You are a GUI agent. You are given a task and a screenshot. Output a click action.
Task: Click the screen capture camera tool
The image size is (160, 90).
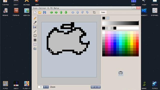(35, 49)
